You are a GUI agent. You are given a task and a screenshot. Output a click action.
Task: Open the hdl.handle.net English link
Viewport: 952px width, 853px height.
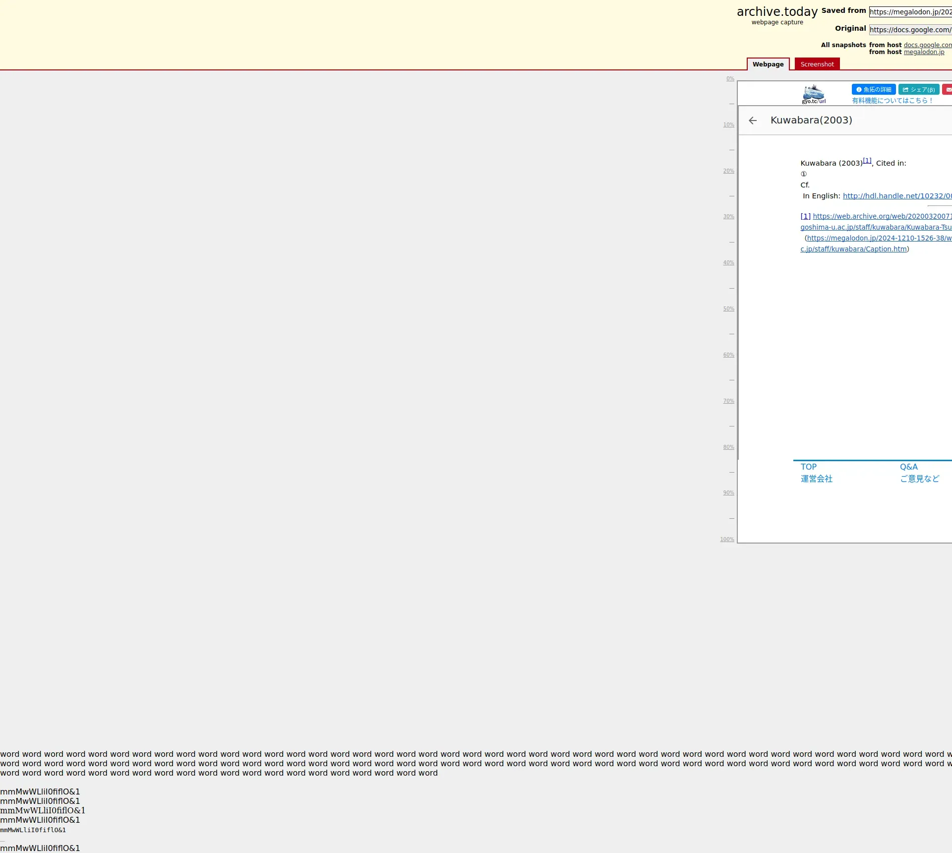coord(897,196)
